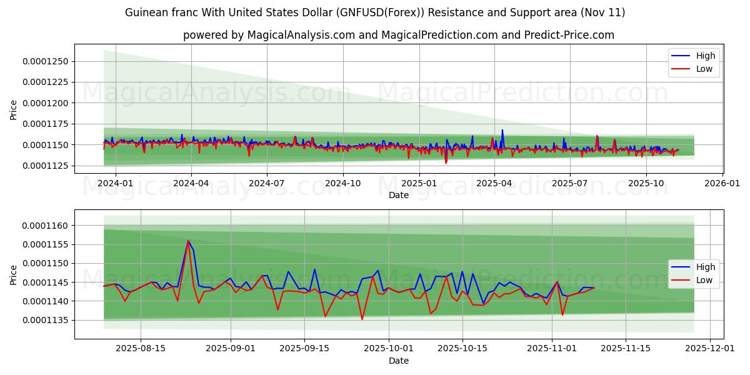The width and height of the screenshot is (750, 375).
Task: Click the price spike near 2025-04
Action: (502, 131)
